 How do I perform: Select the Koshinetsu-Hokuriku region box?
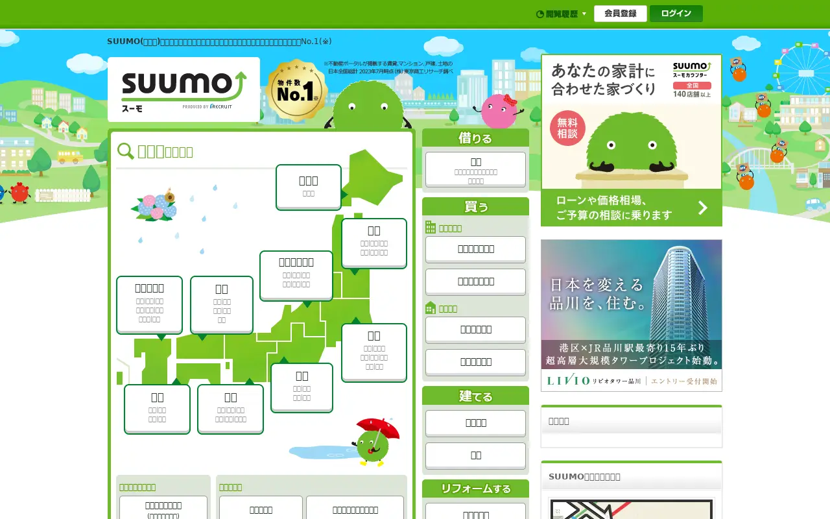point(296,275)
